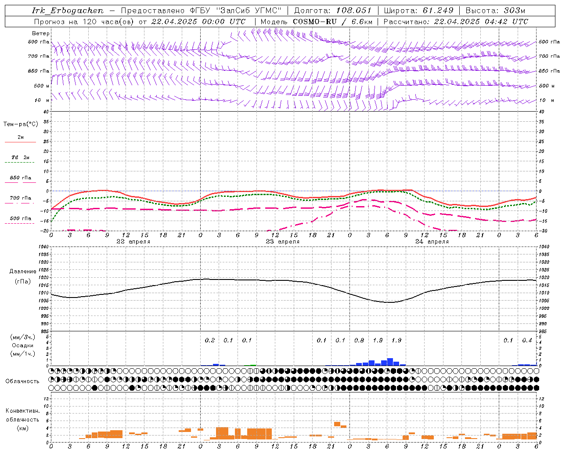Click the 0.8 precipitation amount value
The width and height of the screenshot is (562, 450).
coord(359,340)
